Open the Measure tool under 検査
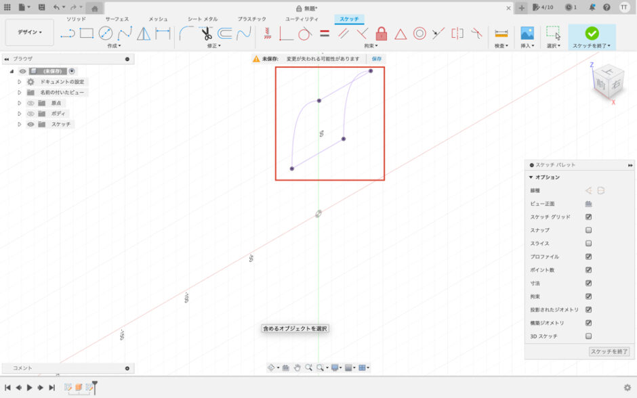Viewport: 637px width, 398px height. [x=501, y=33]
